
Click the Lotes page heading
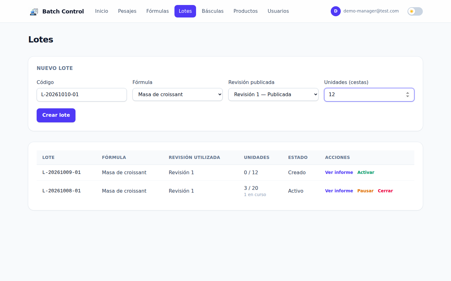point(41,40)
